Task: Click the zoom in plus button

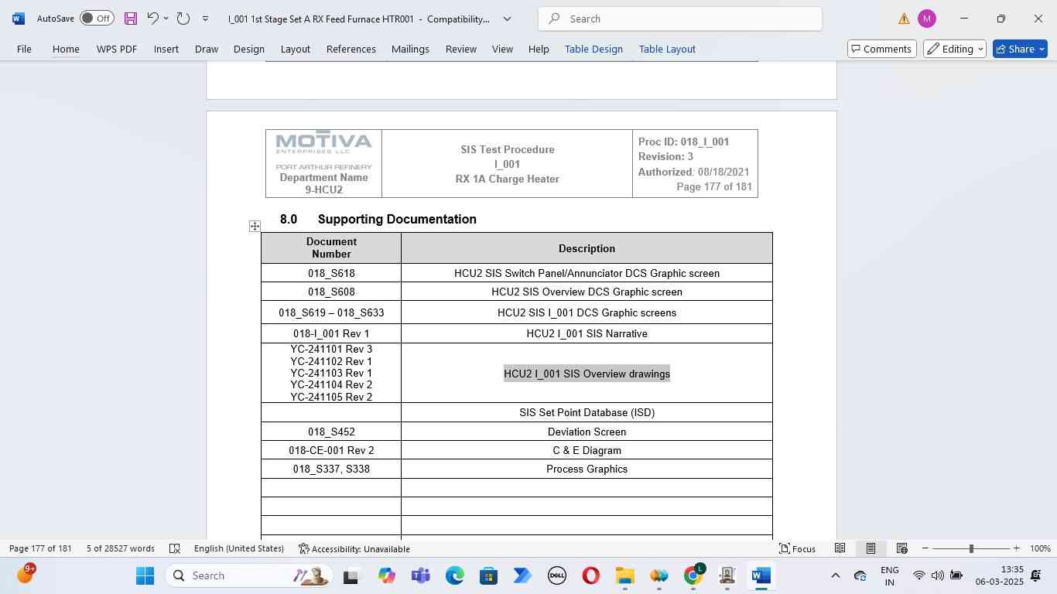Action: click(1016, 548)
